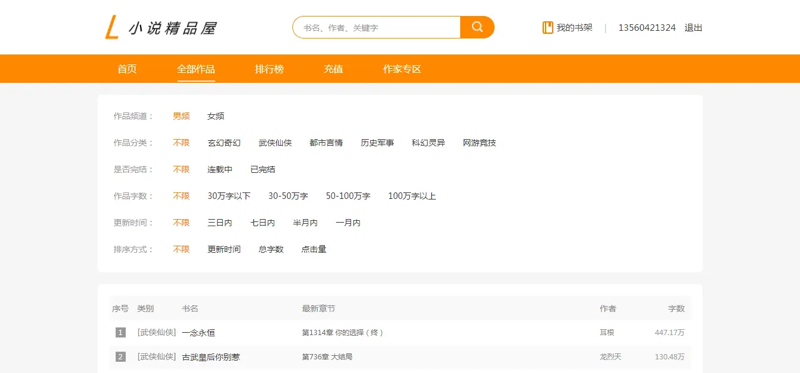Filter word count 100万字以上
The image size is (800, 373).
[x=412, y=196]
